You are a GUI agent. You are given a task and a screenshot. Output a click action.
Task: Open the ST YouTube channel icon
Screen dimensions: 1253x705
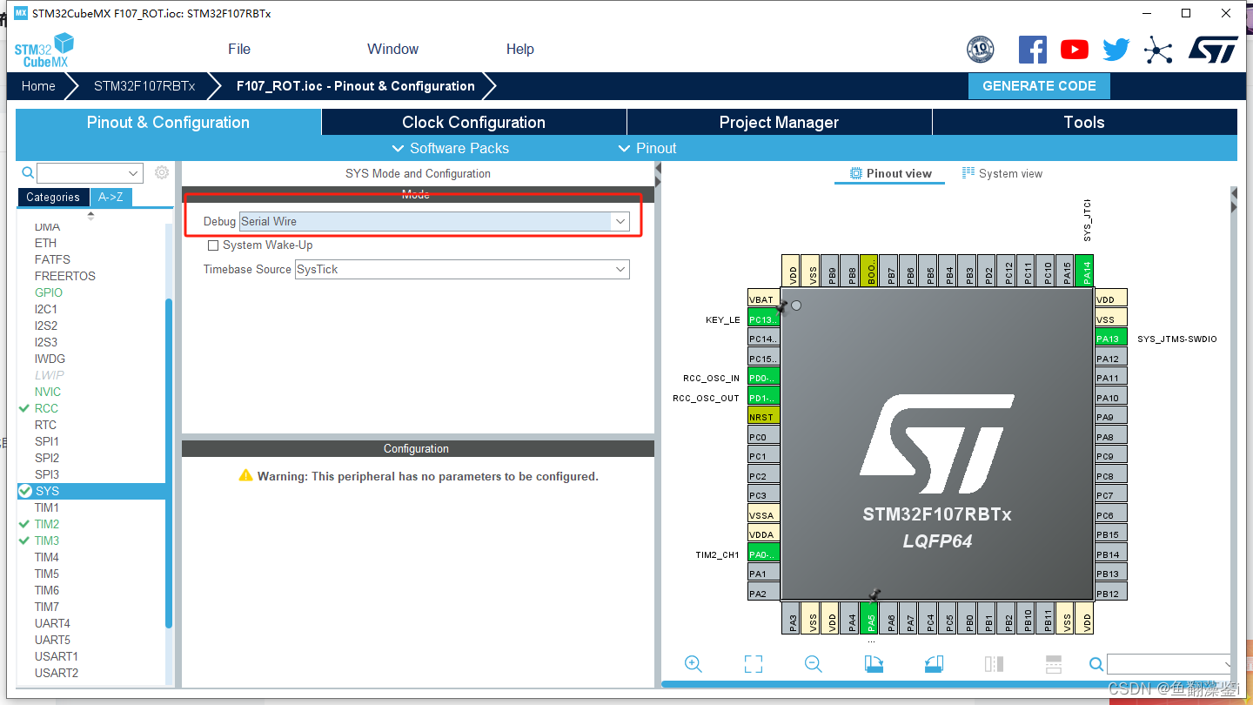(1075, 50)
